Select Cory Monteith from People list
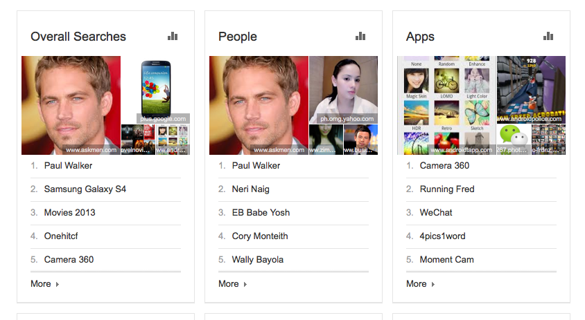 (x=260, y=236)
